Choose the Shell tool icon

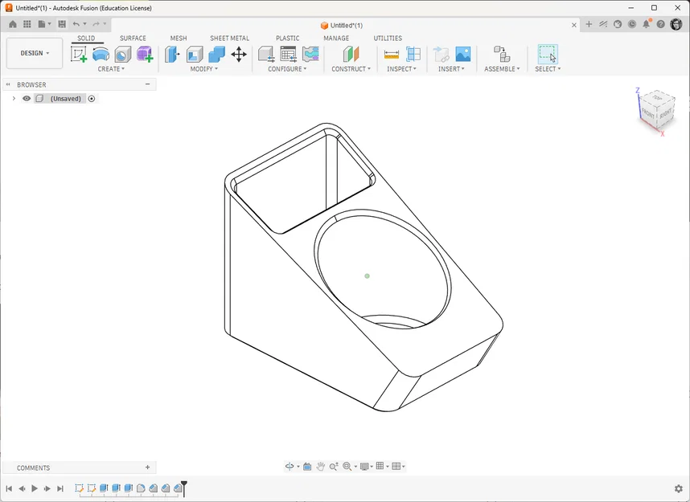(x=195, y=55)
